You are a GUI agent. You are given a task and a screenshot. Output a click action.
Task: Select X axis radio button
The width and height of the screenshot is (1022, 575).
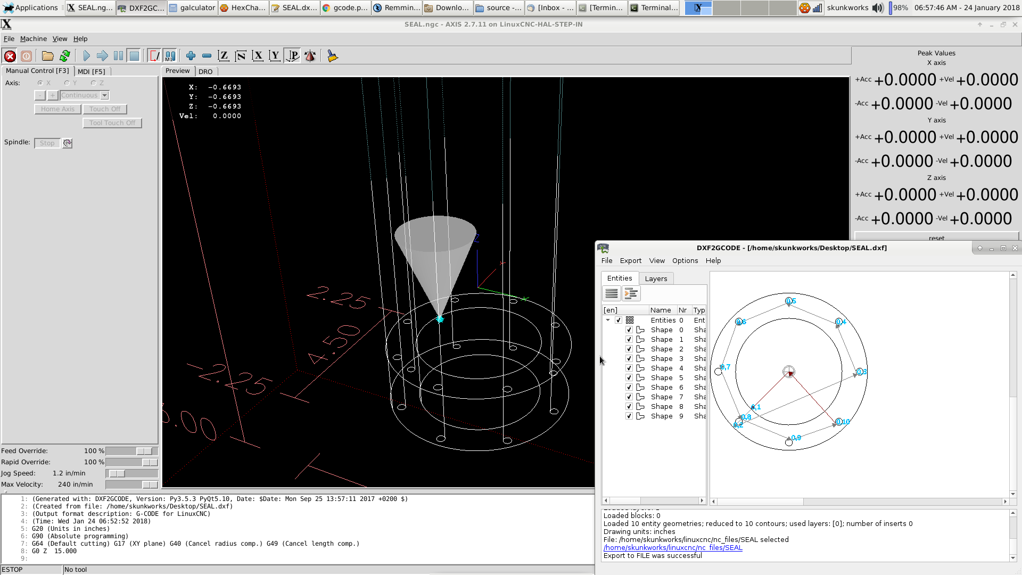(x=40, y=83)
